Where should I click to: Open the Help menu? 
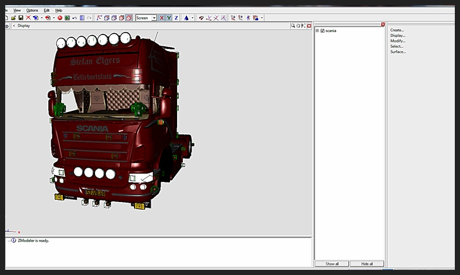point(59,10)
